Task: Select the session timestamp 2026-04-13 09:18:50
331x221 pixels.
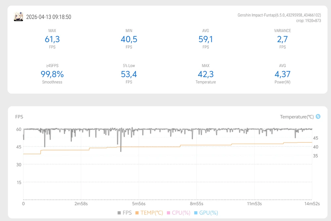Action: 49,17
